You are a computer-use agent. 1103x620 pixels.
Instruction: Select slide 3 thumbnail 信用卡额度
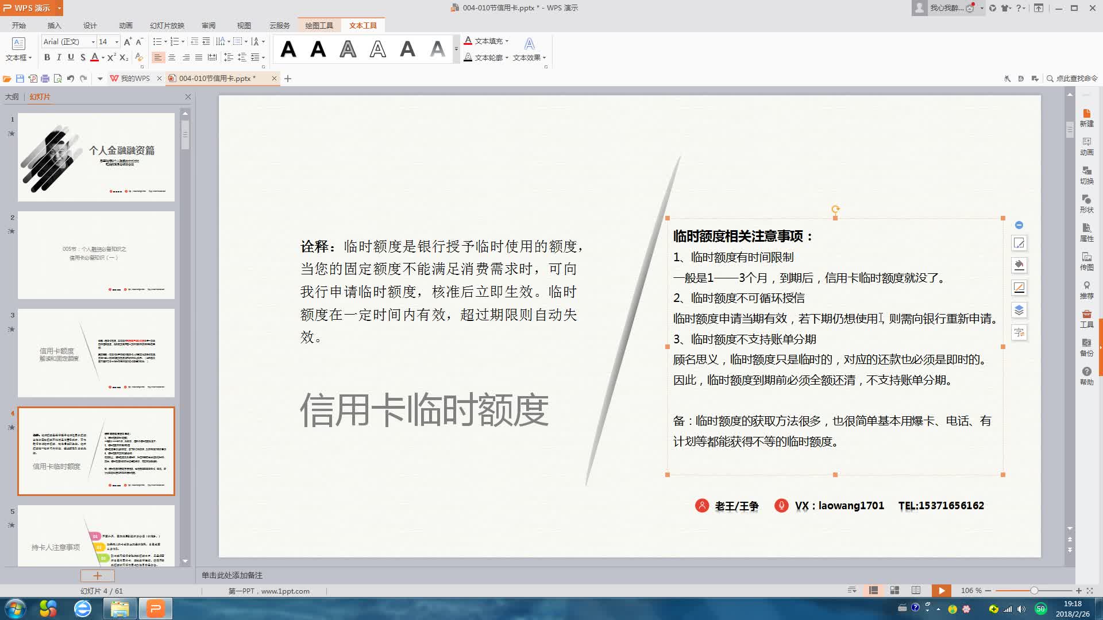[x=96, y=353]
